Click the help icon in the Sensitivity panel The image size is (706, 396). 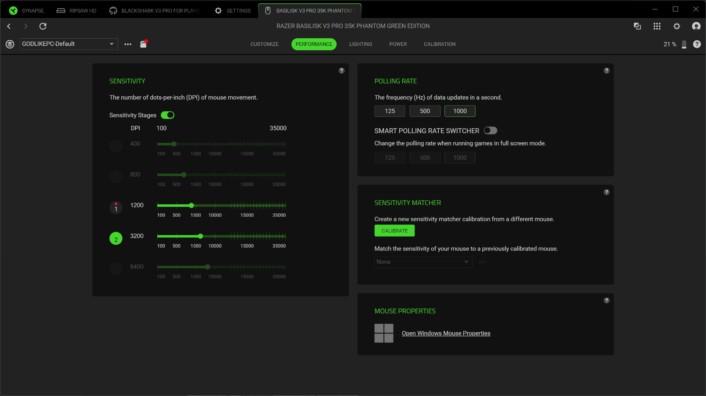coord(341,71)
